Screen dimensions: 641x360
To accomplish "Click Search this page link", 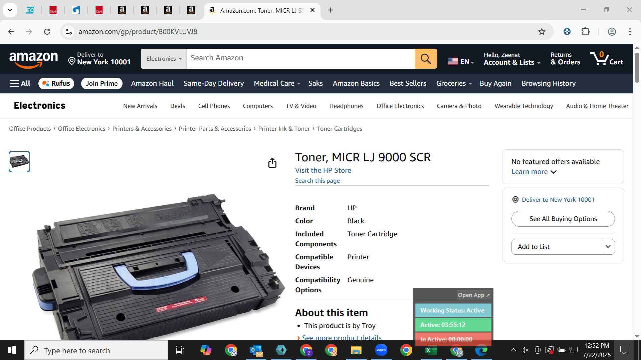I will (317, 181).
